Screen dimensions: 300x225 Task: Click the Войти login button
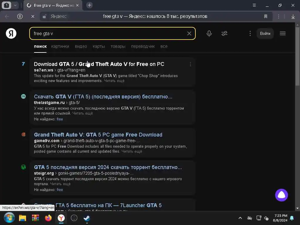pos(265,33)
